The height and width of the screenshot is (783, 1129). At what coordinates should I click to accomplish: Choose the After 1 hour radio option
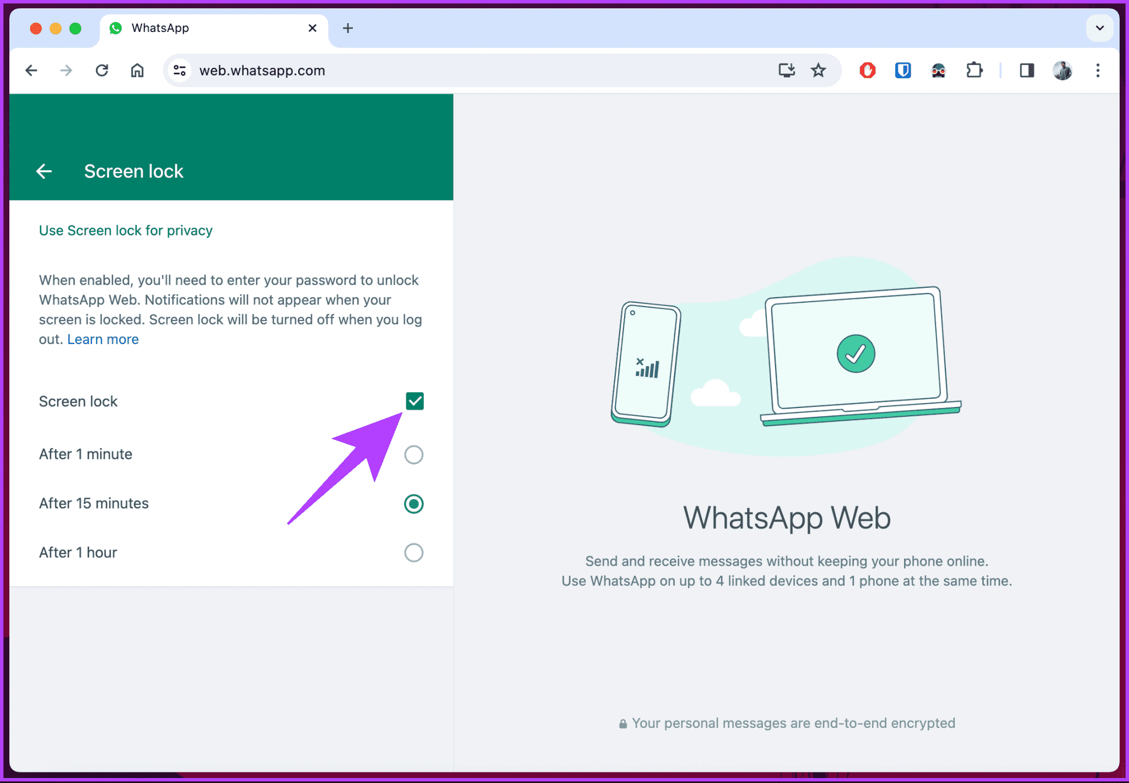click(x=413, y=553)
